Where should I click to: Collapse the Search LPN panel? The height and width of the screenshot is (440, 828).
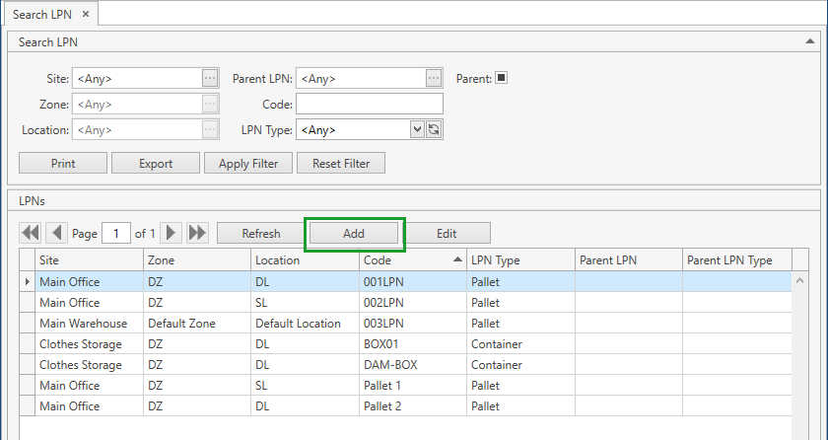[x=810, y=42]
